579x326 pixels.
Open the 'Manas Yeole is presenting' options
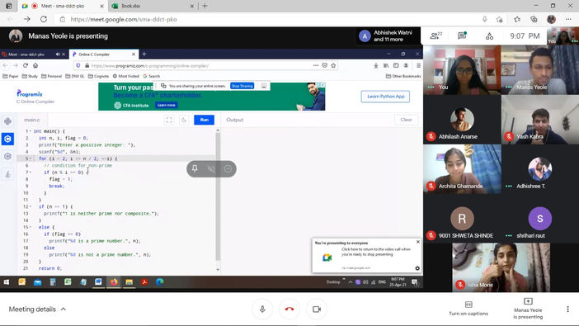click(528, 309)
